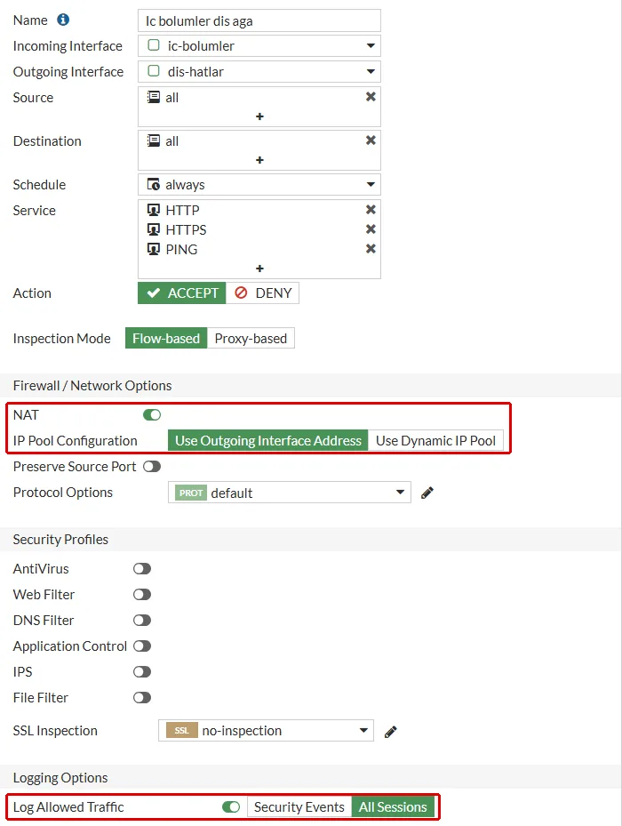This screenshot has height=826, width=622.
Task: Remove the 'all' entry from Source
Action: [x=371, y=97]
